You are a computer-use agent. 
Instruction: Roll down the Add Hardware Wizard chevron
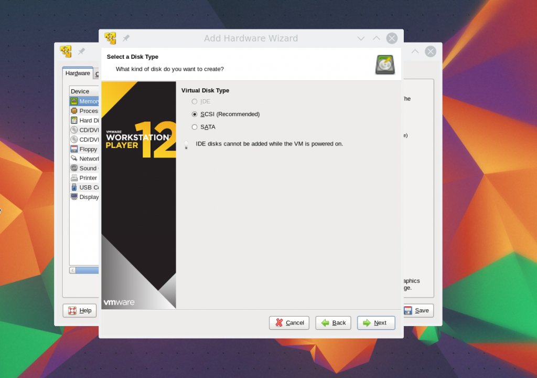[361, 38]
